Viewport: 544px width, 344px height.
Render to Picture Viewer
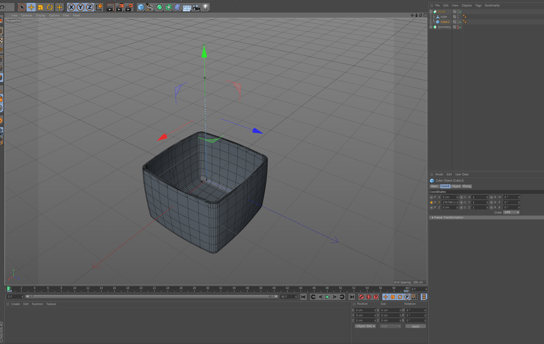(120, 7)
